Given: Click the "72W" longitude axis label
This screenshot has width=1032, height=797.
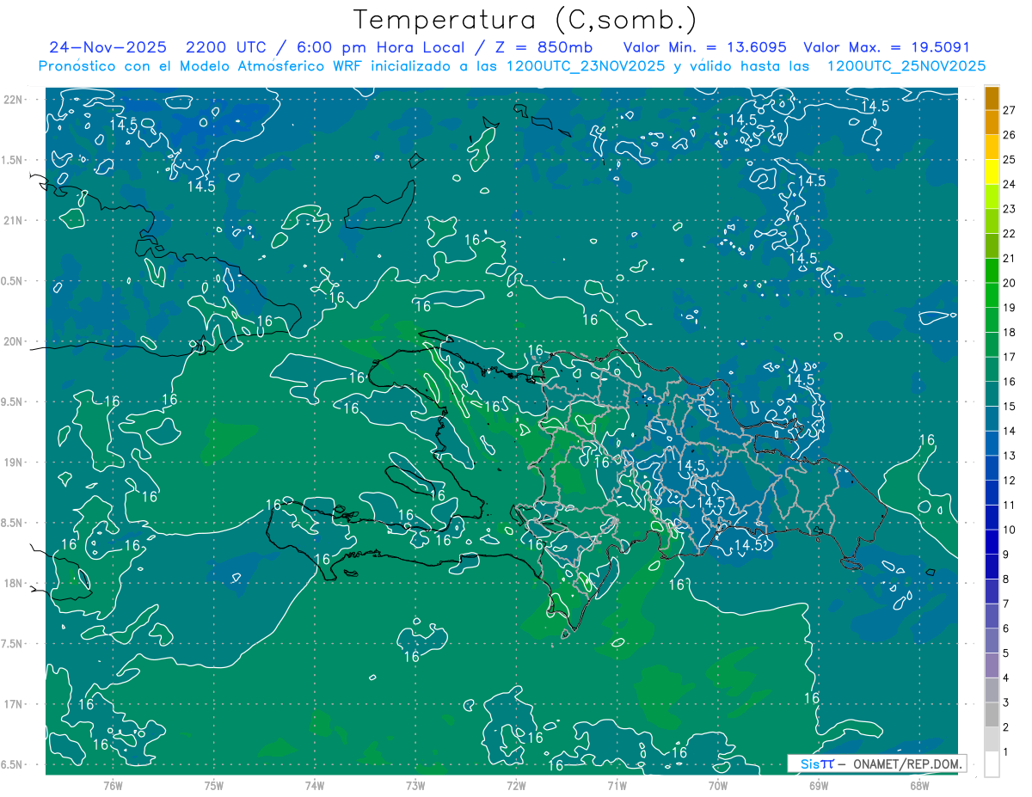Looking at the screenshot, I should (x=516, y=785).
